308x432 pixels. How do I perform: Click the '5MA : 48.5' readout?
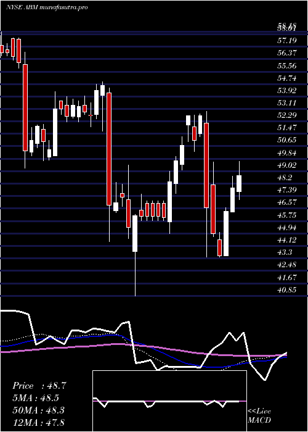(36, 398)
